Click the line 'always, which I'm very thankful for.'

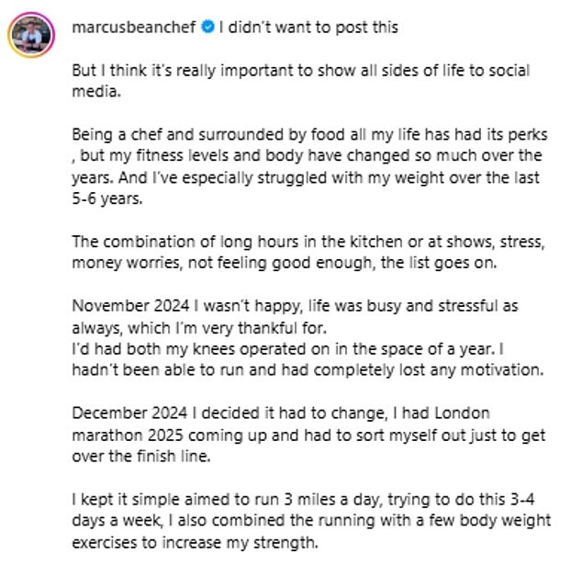199,328
